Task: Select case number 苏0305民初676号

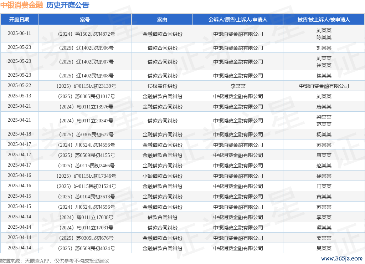Action: pos(86,238)
